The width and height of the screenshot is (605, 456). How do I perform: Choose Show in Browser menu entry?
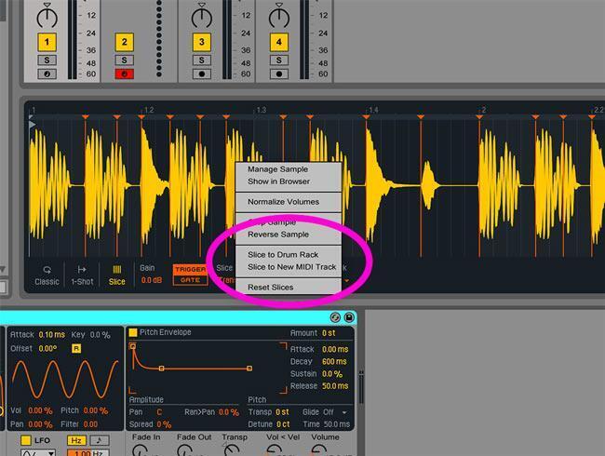(x=278, y=181)
